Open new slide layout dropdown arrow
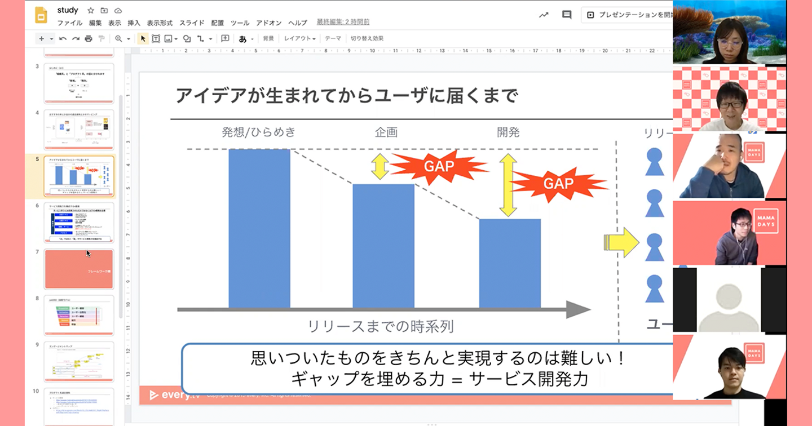 (x=52, y=39)
